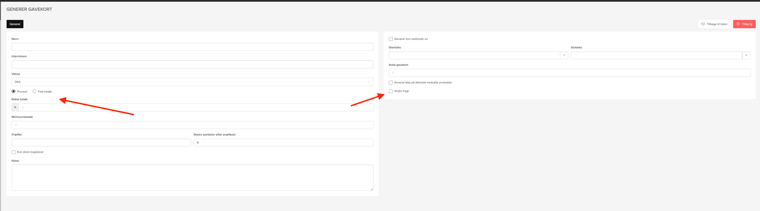Click the Ekstra symboler efter præfikset field
The width and height of the screenshot is (760, 211).
[283, 142]
